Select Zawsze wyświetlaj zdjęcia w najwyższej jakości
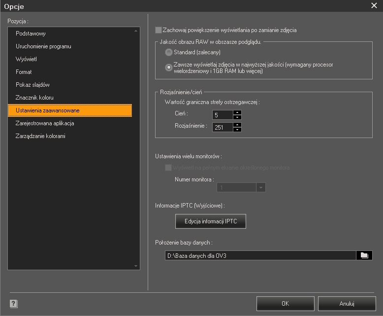 pyautogui.click(x=169, y=68)
